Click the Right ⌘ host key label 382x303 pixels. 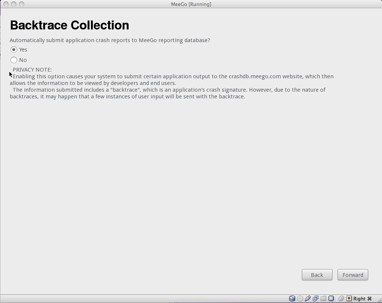[x=363, y=299]
